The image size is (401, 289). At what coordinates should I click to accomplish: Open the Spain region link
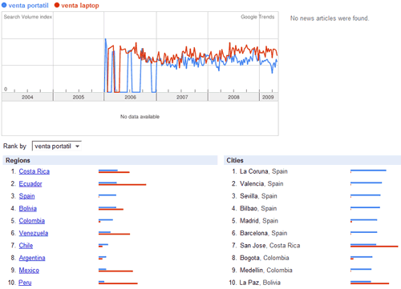pyautogui.click(x=26, y=196)
